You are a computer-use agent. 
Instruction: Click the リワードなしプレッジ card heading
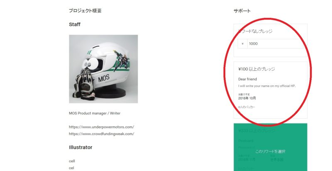[x=255, y=31]
